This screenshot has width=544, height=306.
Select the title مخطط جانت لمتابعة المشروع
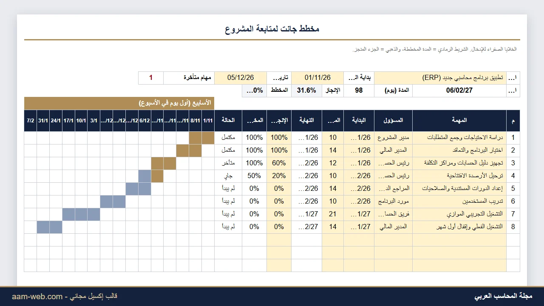click(272, 28)
